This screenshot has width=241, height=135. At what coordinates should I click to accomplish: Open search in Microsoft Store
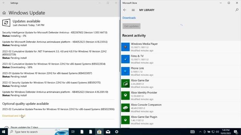tap(237, 10)
